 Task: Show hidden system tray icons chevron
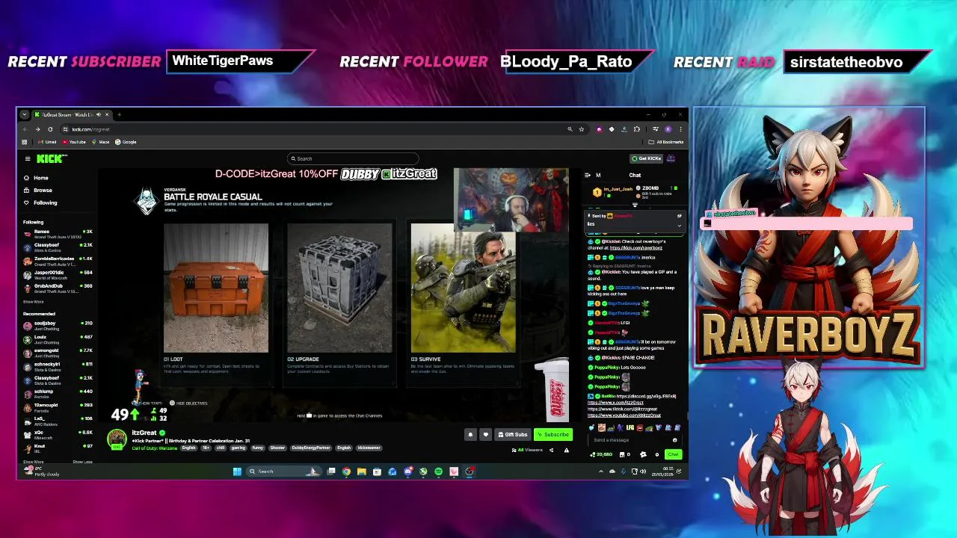(601, 471)
